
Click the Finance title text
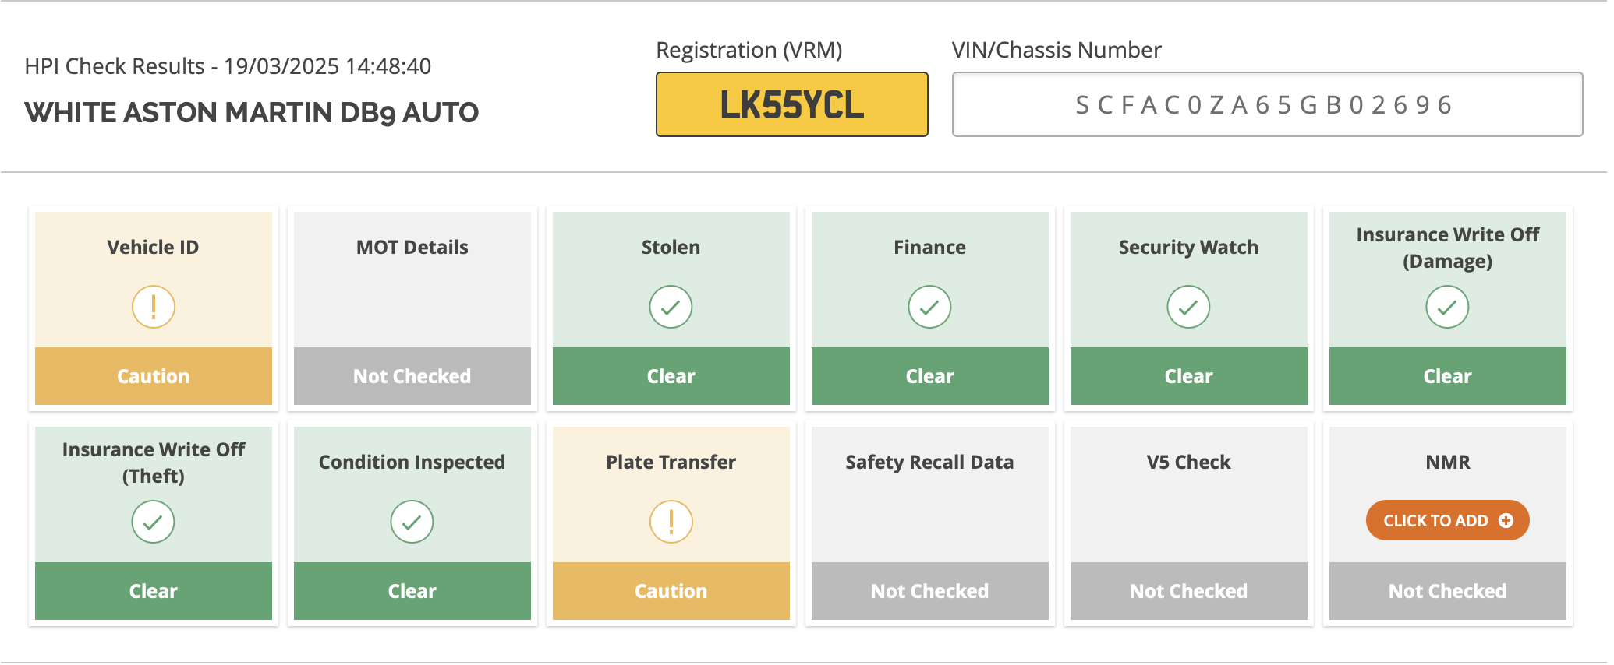pyautogui.click(x=929, y=248)
